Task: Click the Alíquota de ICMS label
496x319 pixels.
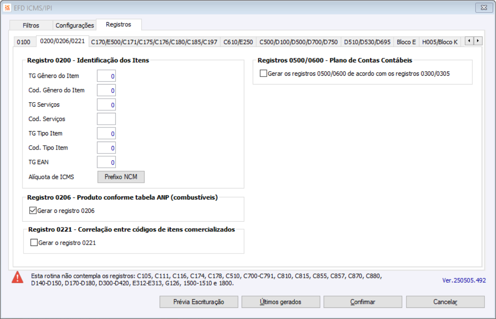Action: [51, 177]
